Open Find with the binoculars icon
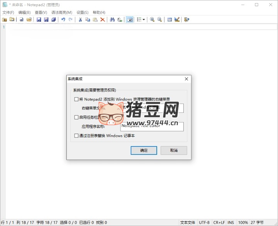278x226 pixels. [x=112, y=19]
